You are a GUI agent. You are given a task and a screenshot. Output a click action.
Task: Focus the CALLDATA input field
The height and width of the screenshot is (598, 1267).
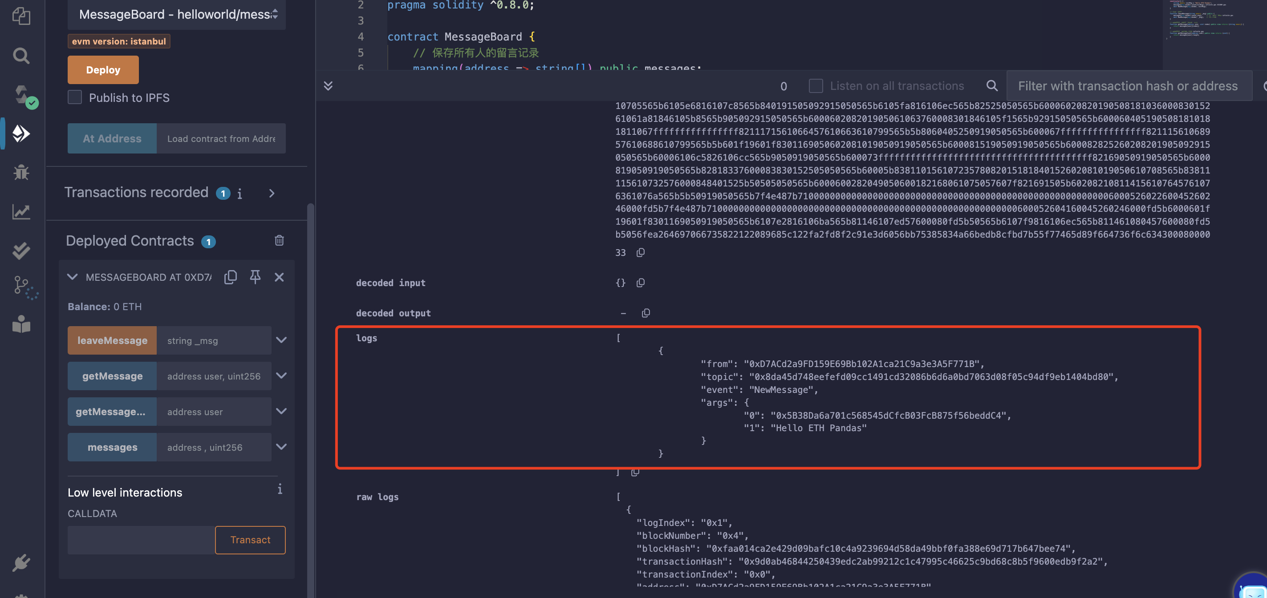[x=141, y=540]
